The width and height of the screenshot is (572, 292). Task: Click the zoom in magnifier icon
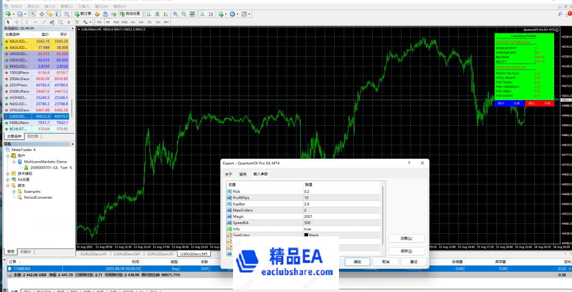click(x=175, y=13)
